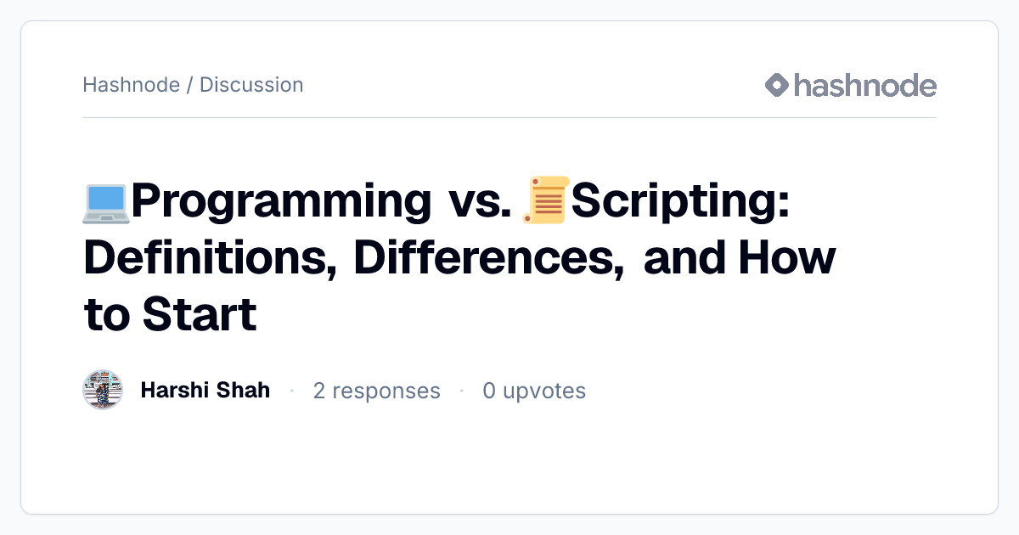Click the horizontal divider under header
The height and width of the screenshot is (535, 1019).
click(509, 117)
